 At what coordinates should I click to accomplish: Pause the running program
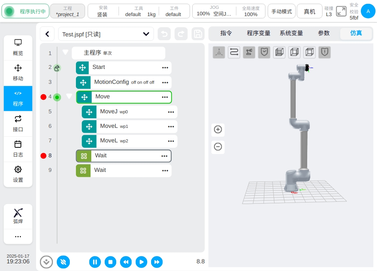click(95, 262)
